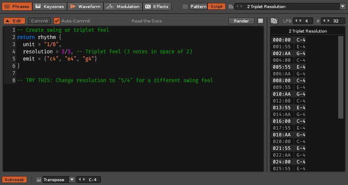
Task: Click the copy pages icon left of LPB
Action: [274, 21]
